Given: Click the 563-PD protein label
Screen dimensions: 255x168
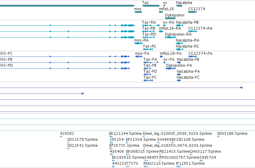Looking at the screenshot, I should click(6, 65).
